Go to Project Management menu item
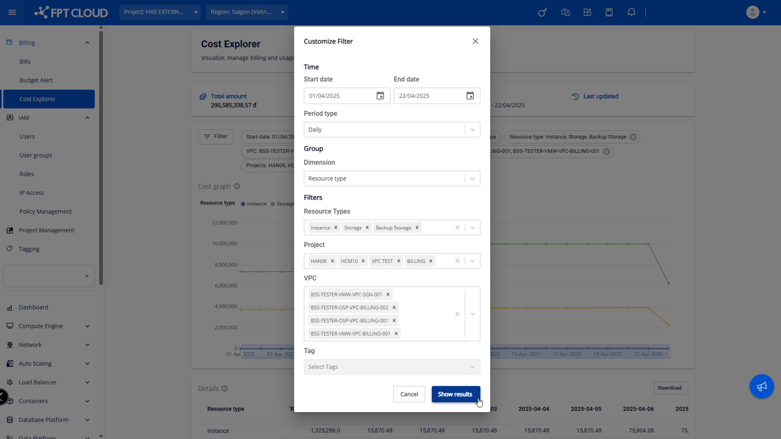Viewport: 781px width, 439px height. coord(46,230)
